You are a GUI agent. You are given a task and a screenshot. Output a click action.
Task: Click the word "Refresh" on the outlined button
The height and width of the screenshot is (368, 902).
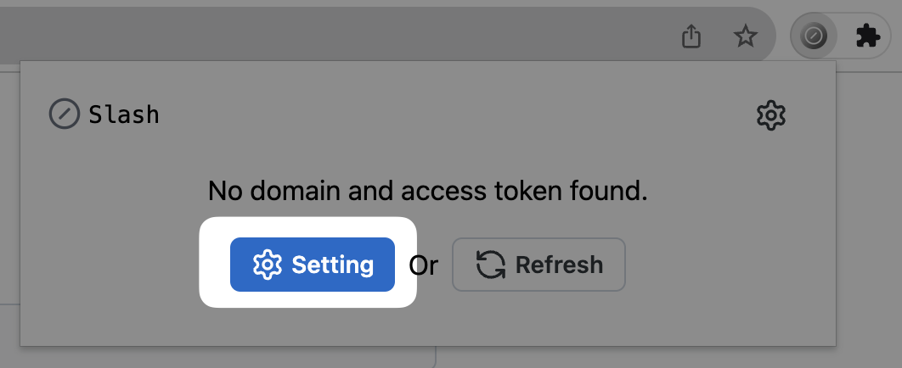(x=559, y=265)
